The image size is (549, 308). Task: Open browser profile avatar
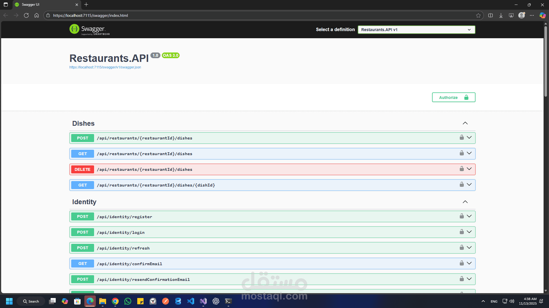coord(522,15)
